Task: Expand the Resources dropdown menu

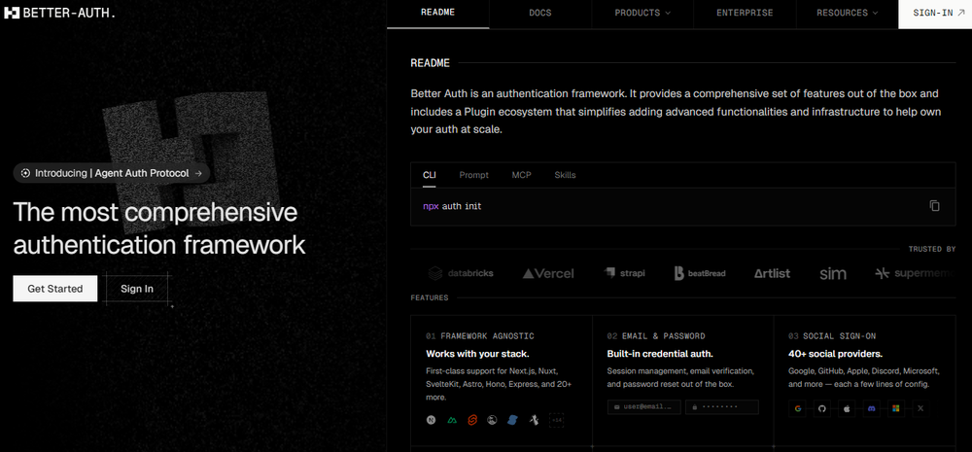Action: [847, 13]
